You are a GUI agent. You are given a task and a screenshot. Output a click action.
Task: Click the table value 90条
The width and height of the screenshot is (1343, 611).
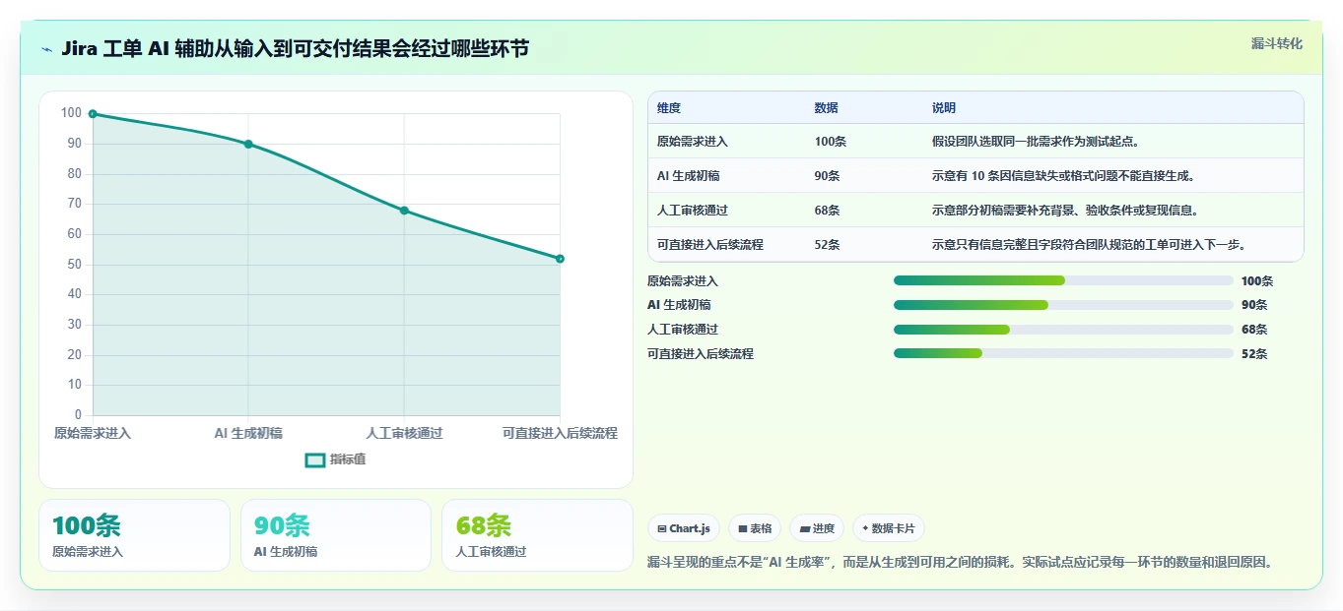[x=828, y=176]
